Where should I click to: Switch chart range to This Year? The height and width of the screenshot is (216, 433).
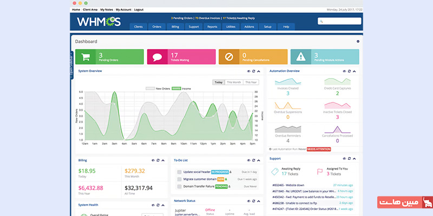click(x=251, y=82)
